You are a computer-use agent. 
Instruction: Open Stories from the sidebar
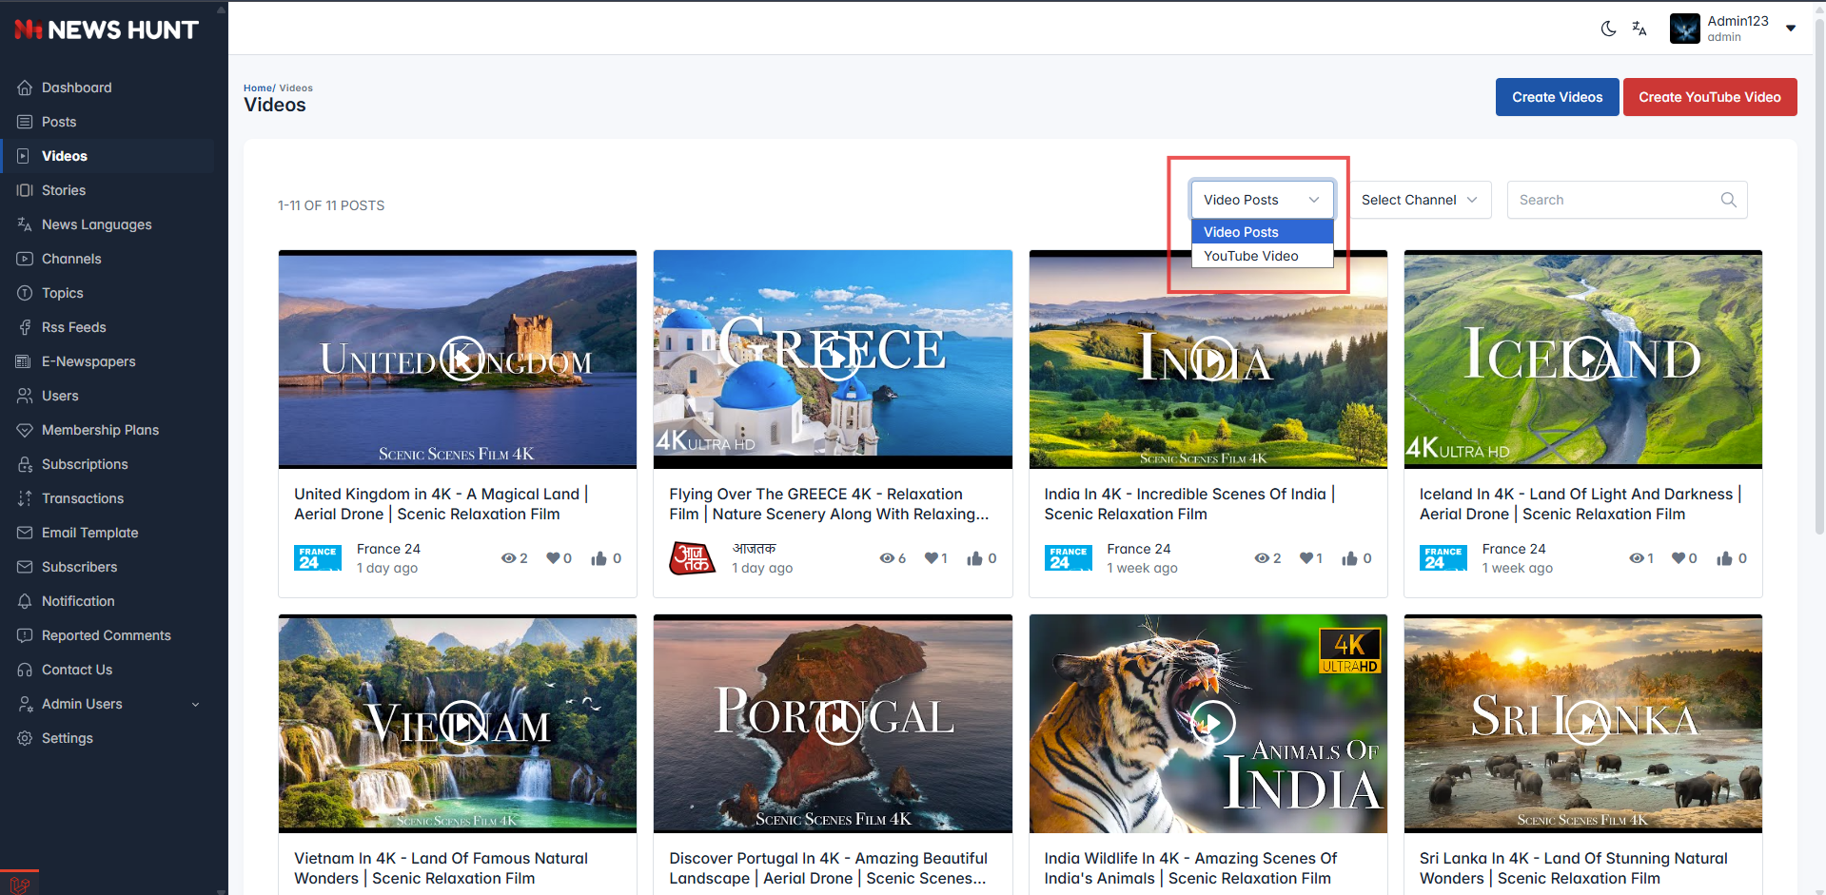click(x=63, y=190)
